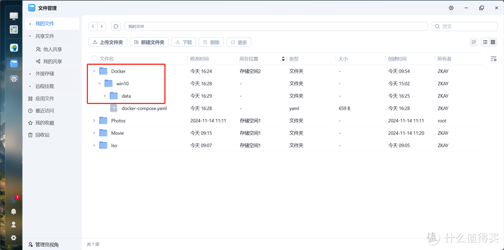Open the colorful app grid dock icon
This screenshot has height=250, width=504.
[x=14, y=30]
